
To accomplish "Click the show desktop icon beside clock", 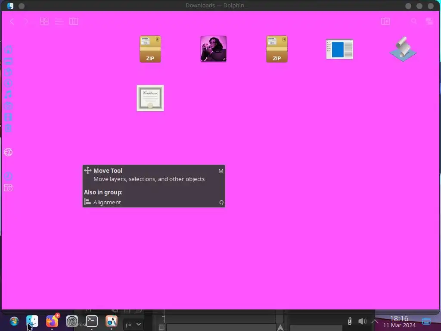I will (x=426, y=321).
